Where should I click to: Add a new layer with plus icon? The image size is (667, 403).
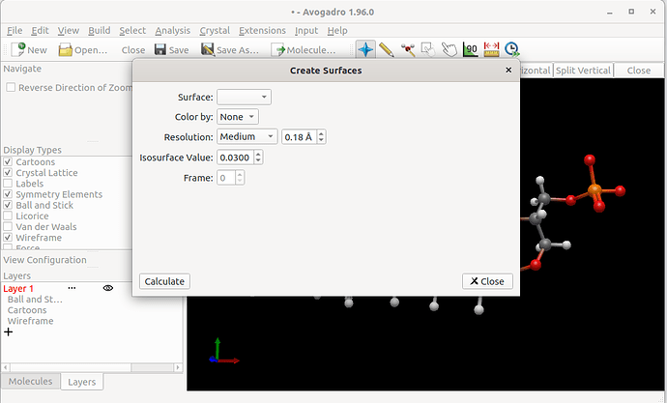pos(9,332)
